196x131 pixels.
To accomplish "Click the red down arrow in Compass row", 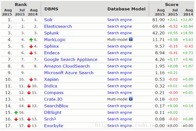I will tap(29, 93).
